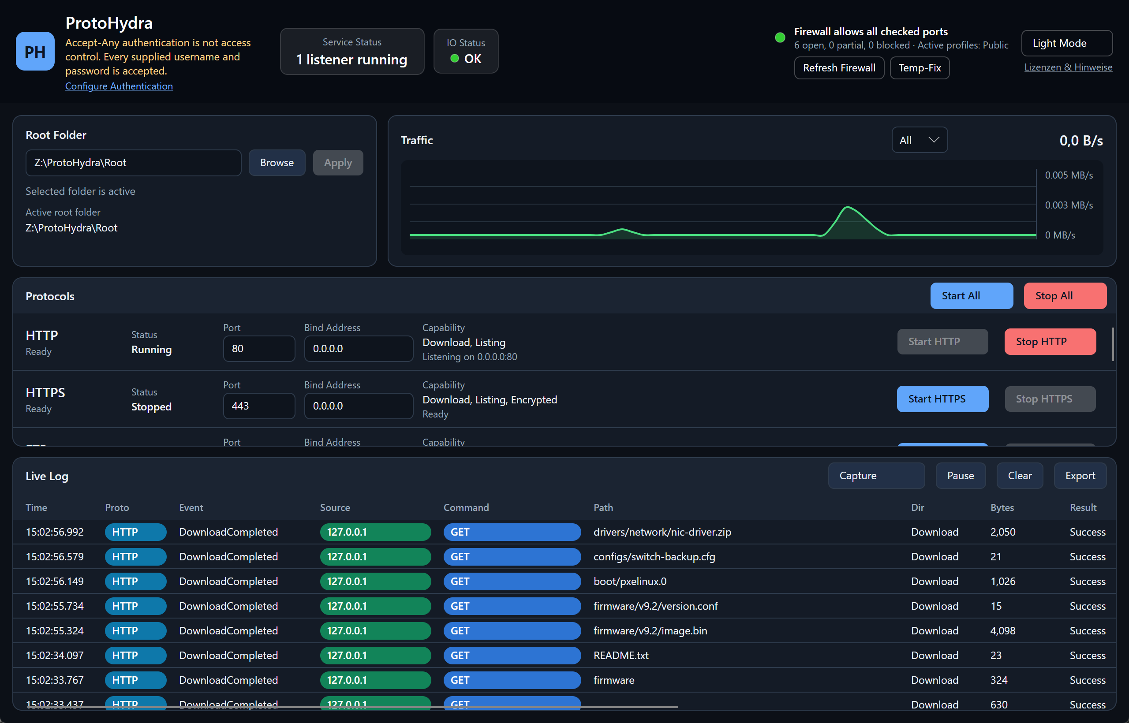
Task: Click the Temp-Fix button
Action: [x=920, y=68]
